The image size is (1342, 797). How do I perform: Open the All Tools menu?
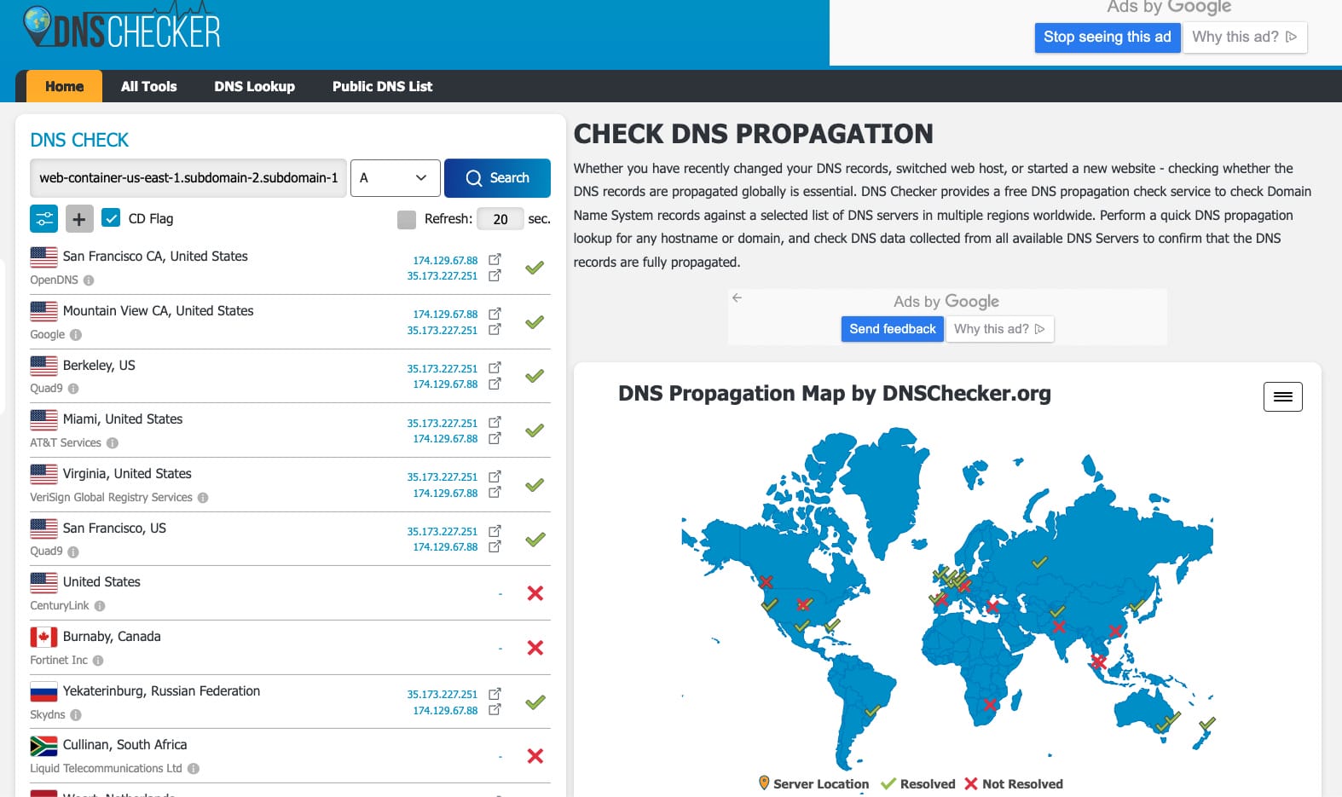[149, 86]
